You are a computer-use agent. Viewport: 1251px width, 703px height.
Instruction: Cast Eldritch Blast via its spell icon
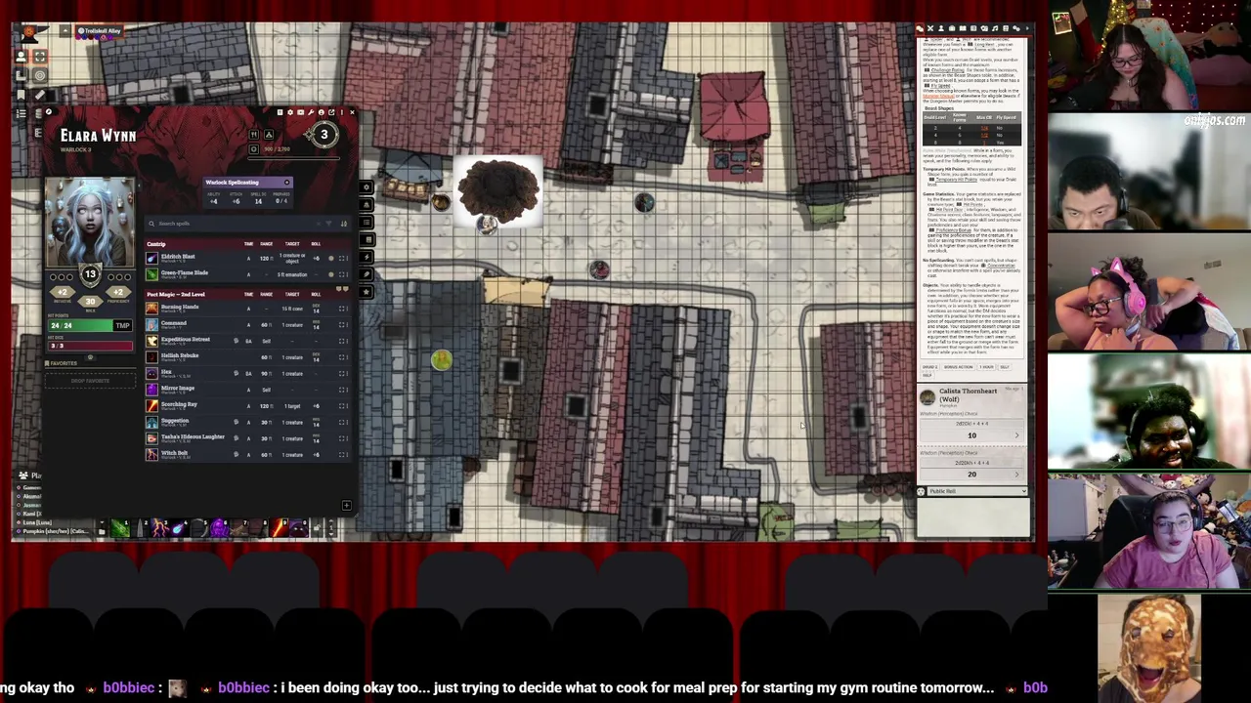151,258
